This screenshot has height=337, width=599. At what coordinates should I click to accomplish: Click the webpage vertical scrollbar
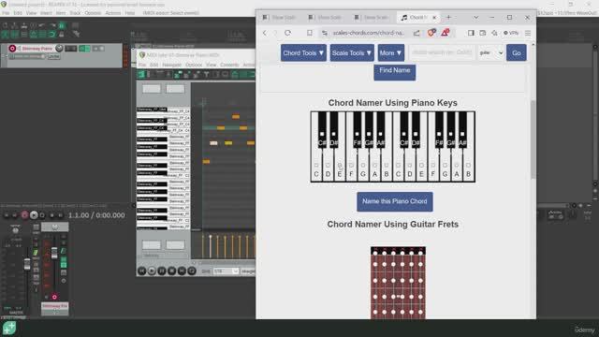coord(533,139)
